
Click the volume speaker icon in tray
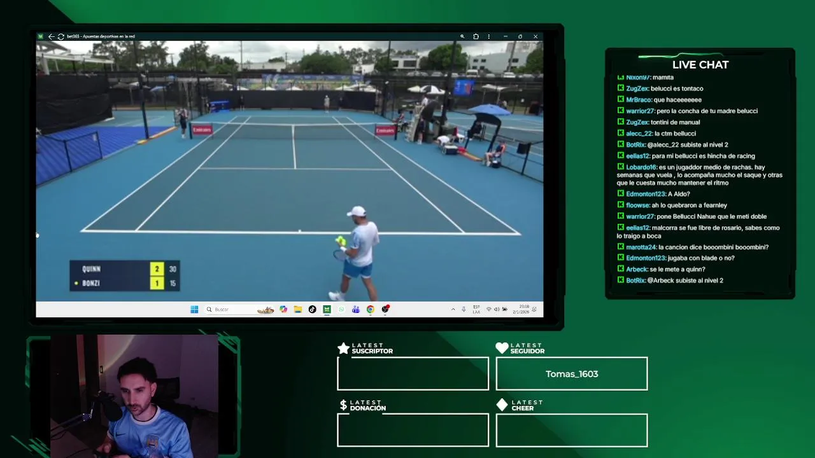point(497,309)
